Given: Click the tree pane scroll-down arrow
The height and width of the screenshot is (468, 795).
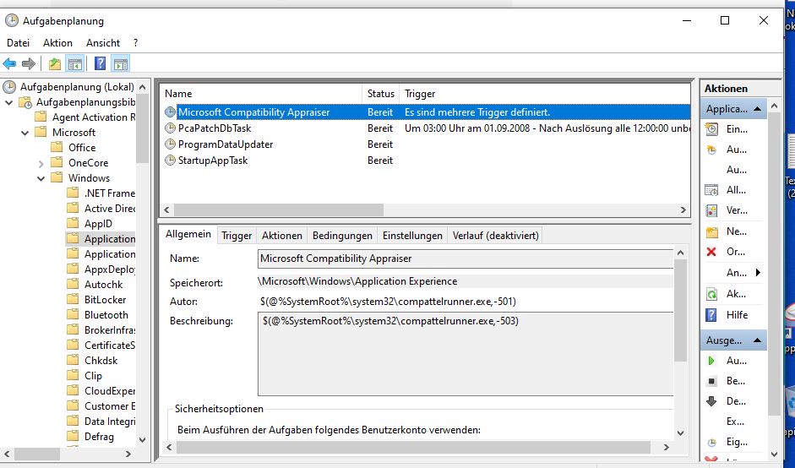Looking at the screenshot, I should click(x=143, y=440).
